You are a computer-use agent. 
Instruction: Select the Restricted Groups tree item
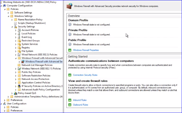pos(31,40)
